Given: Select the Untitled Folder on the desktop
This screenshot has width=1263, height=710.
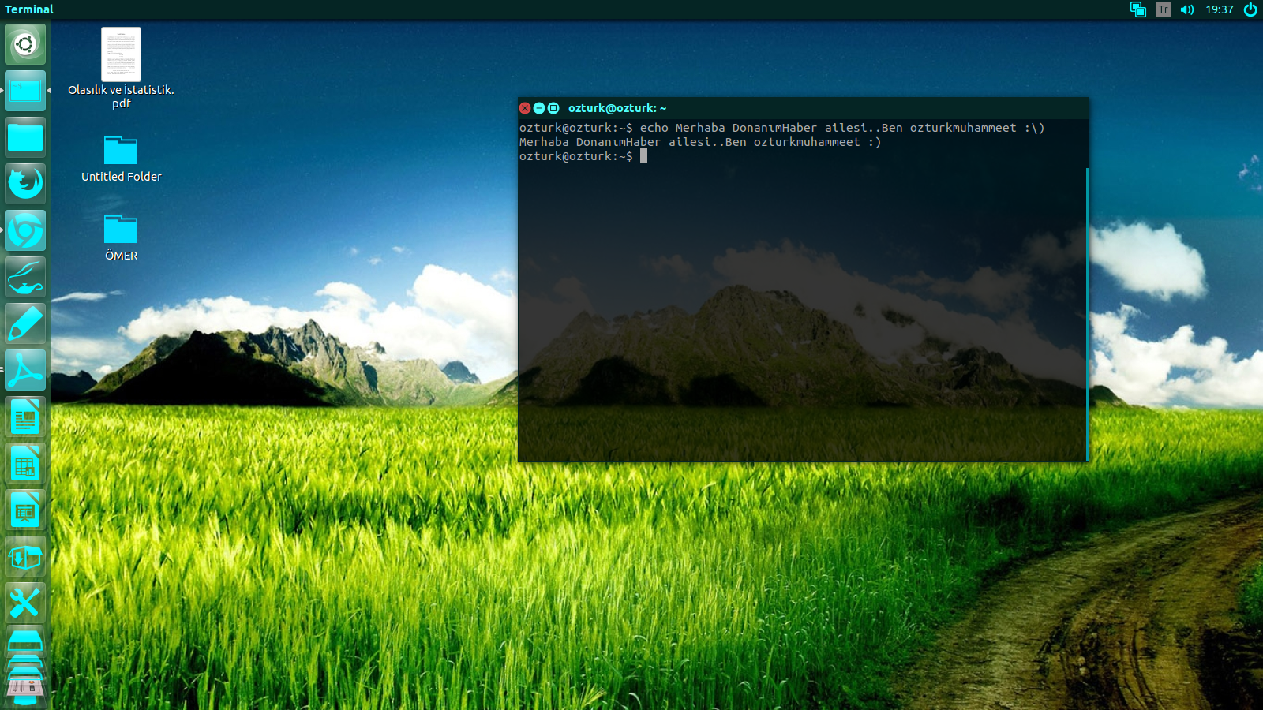Looking at the screenshot, I should (121, 159).
